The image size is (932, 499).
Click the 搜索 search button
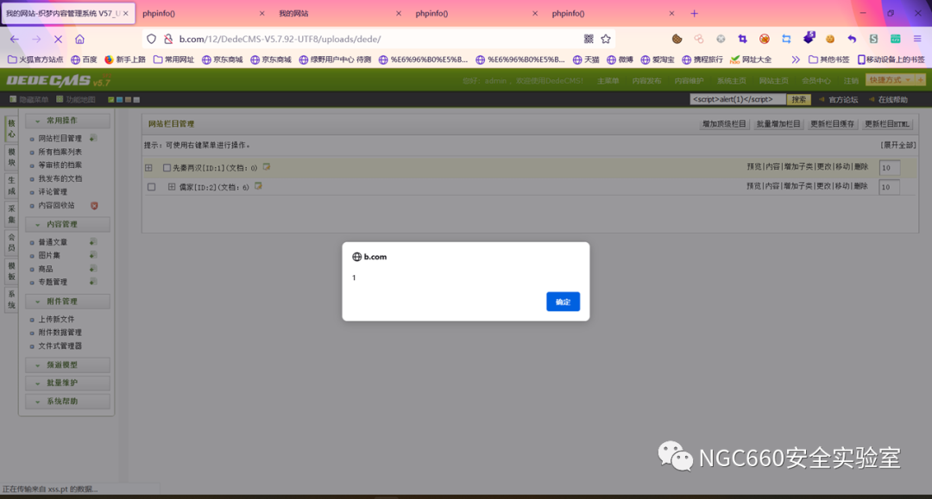pos(799,100)
